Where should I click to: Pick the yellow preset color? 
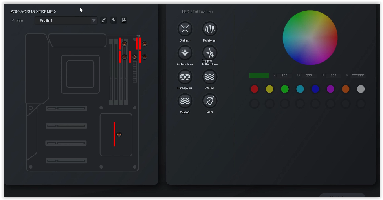click(x=269, y=89)
